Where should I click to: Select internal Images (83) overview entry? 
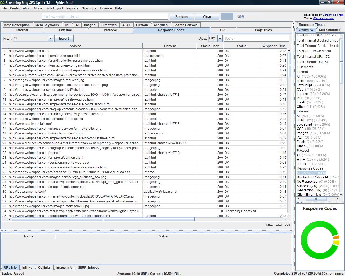(313, 94)
